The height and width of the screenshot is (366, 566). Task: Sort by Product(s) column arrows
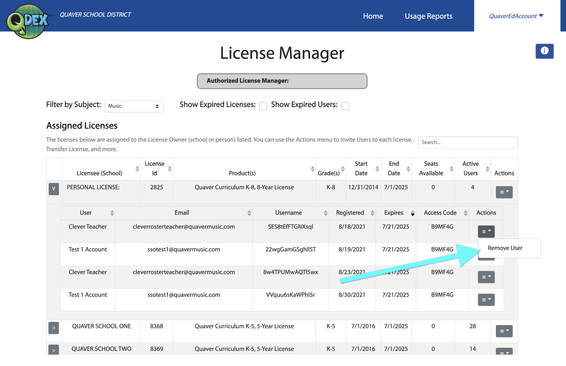(x=313, y=169)
